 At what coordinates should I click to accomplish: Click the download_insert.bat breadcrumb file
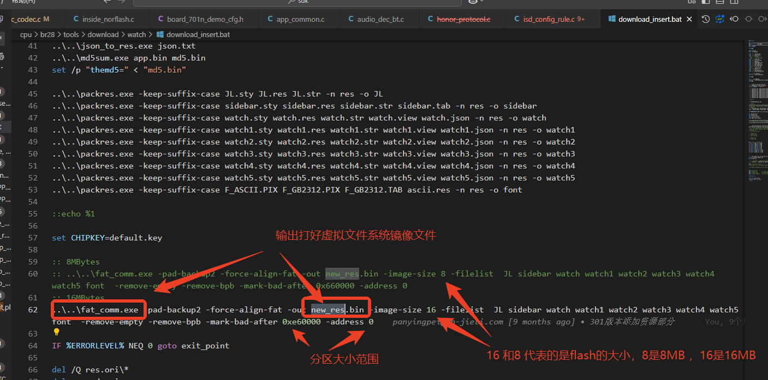click(198, 34)
